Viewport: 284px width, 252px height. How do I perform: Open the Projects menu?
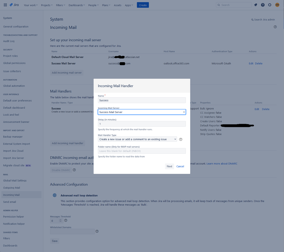click(x=47, y=5)
